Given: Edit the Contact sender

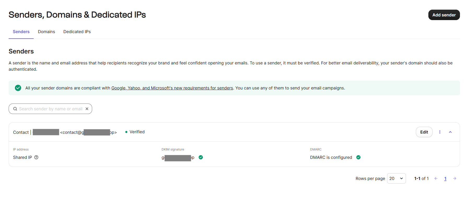Looking at the screenshot, I should click(x=424, y=132).
